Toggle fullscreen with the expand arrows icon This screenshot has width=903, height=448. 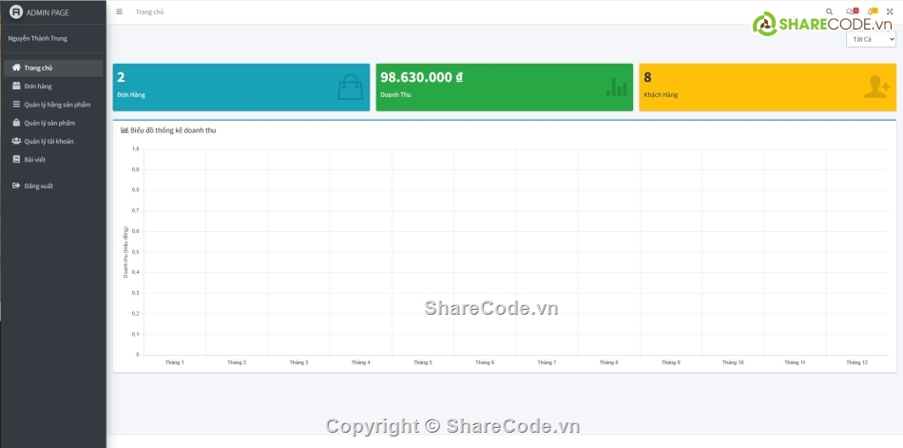click(x=890, y=11)
